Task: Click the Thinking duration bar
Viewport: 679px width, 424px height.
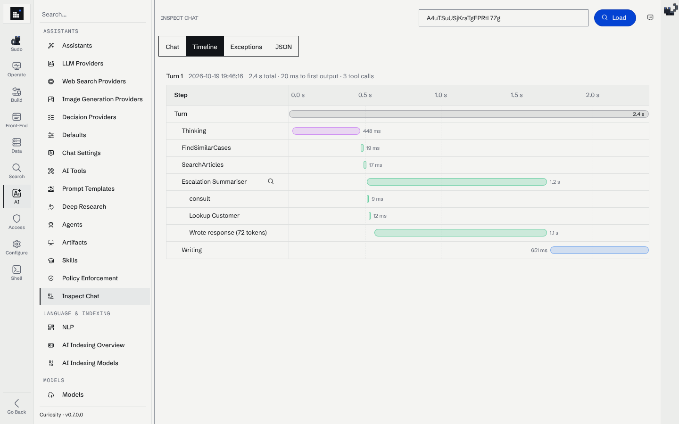Action: 326,131
